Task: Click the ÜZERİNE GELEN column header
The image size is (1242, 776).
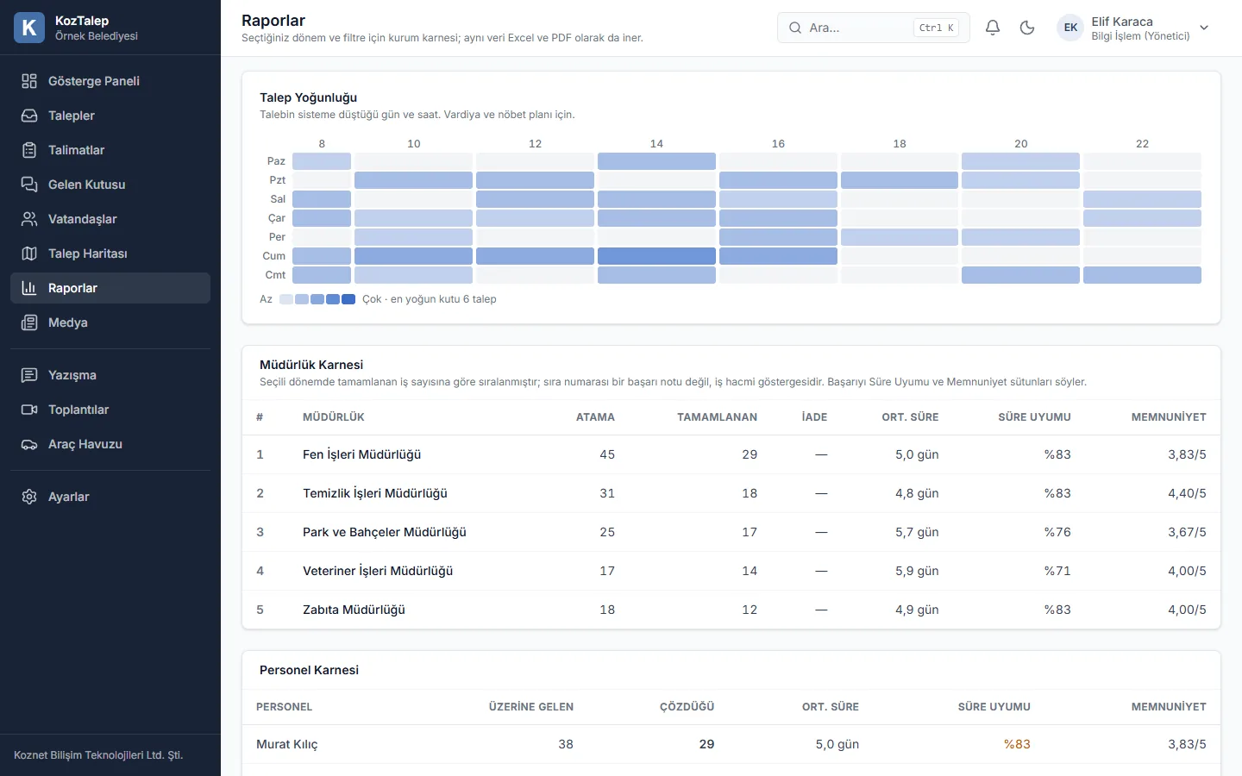Action: [x=531, y=707]
